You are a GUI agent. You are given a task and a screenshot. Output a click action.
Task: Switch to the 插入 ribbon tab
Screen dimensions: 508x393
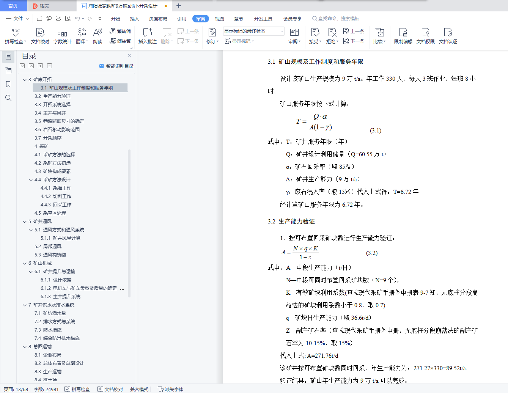click(135, 19)
